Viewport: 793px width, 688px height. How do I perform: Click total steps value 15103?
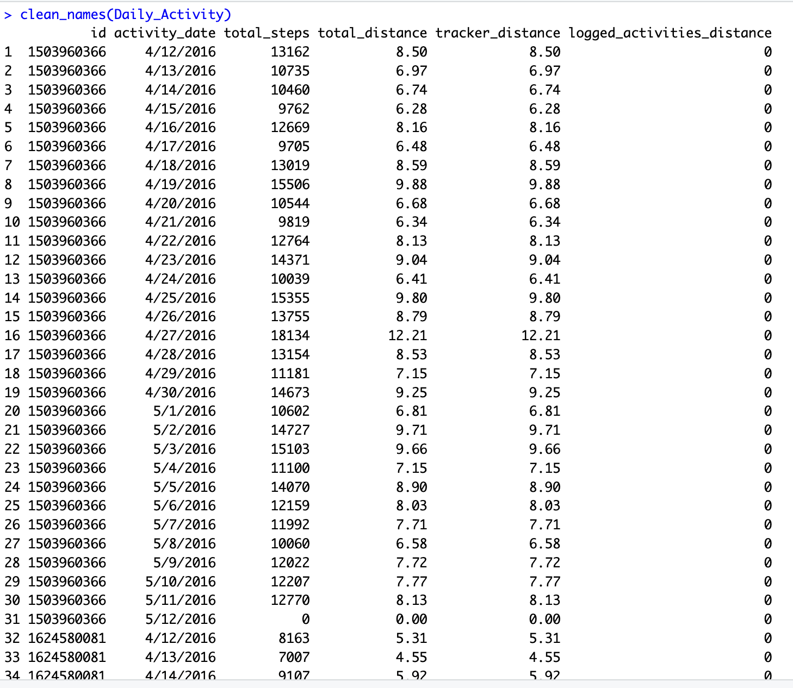(290, 449)
